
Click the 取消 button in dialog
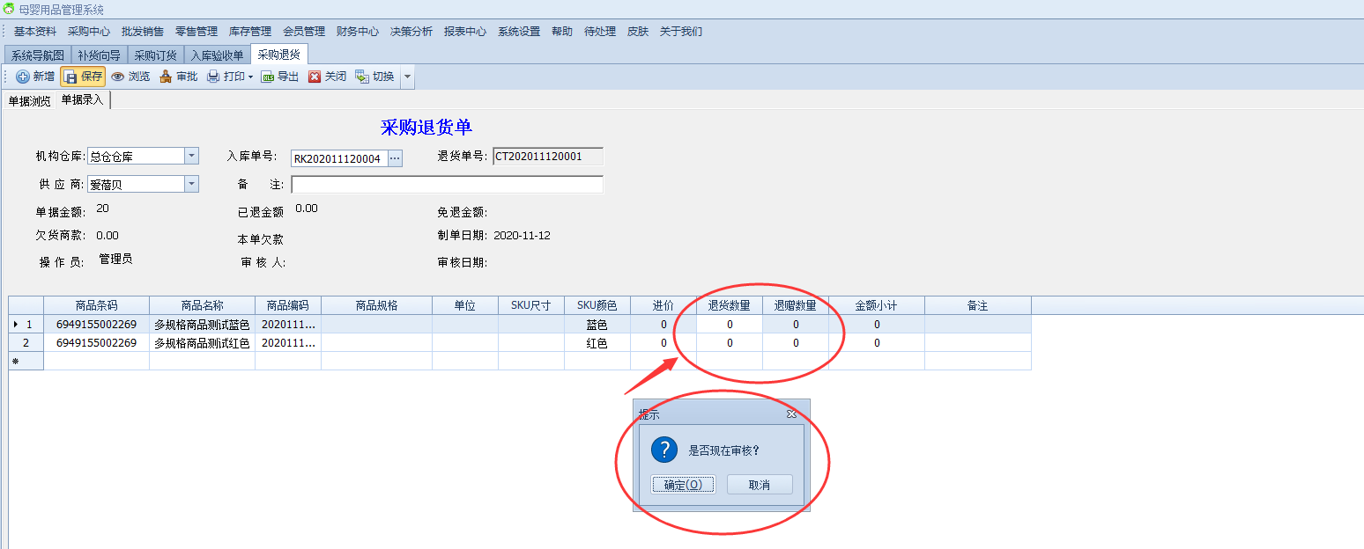click(760, 485)
